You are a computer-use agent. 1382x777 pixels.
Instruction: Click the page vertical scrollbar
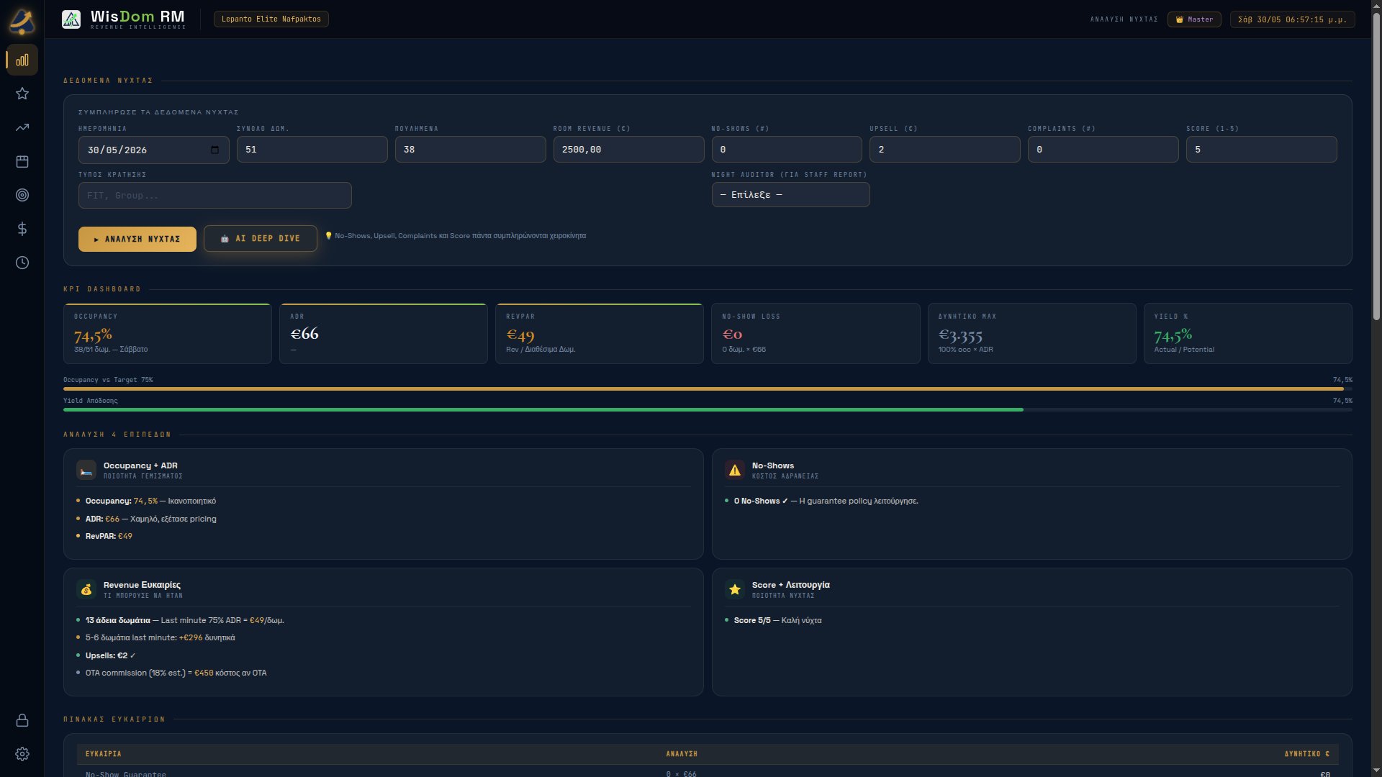coord(1376,165)
